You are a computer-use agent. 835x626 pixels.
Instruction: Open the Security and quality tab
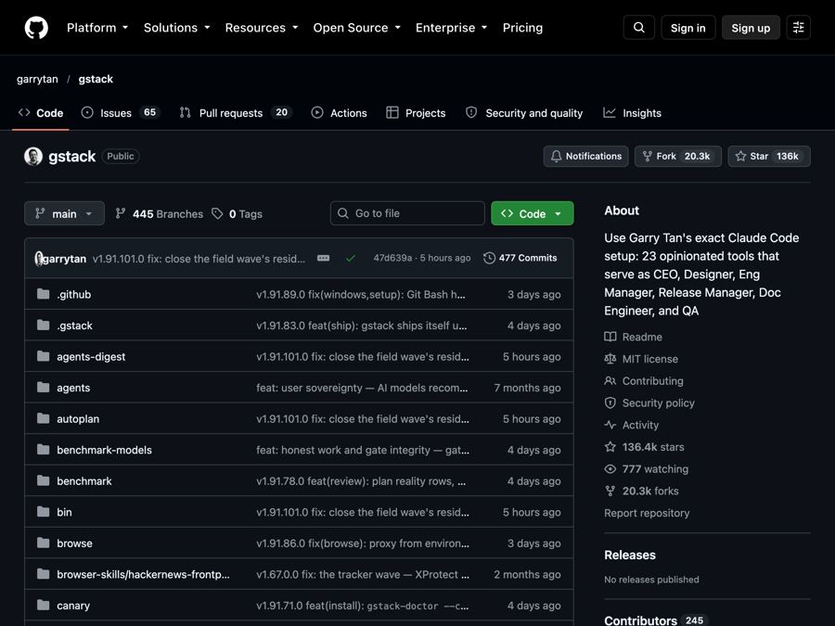pos(524,113)
